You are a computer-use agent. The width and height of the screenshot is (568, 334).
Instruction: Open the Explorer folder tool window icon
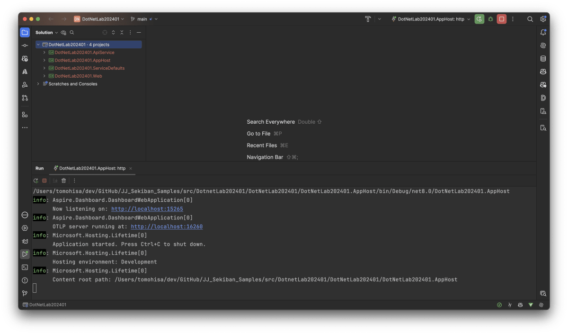point(25,32)
